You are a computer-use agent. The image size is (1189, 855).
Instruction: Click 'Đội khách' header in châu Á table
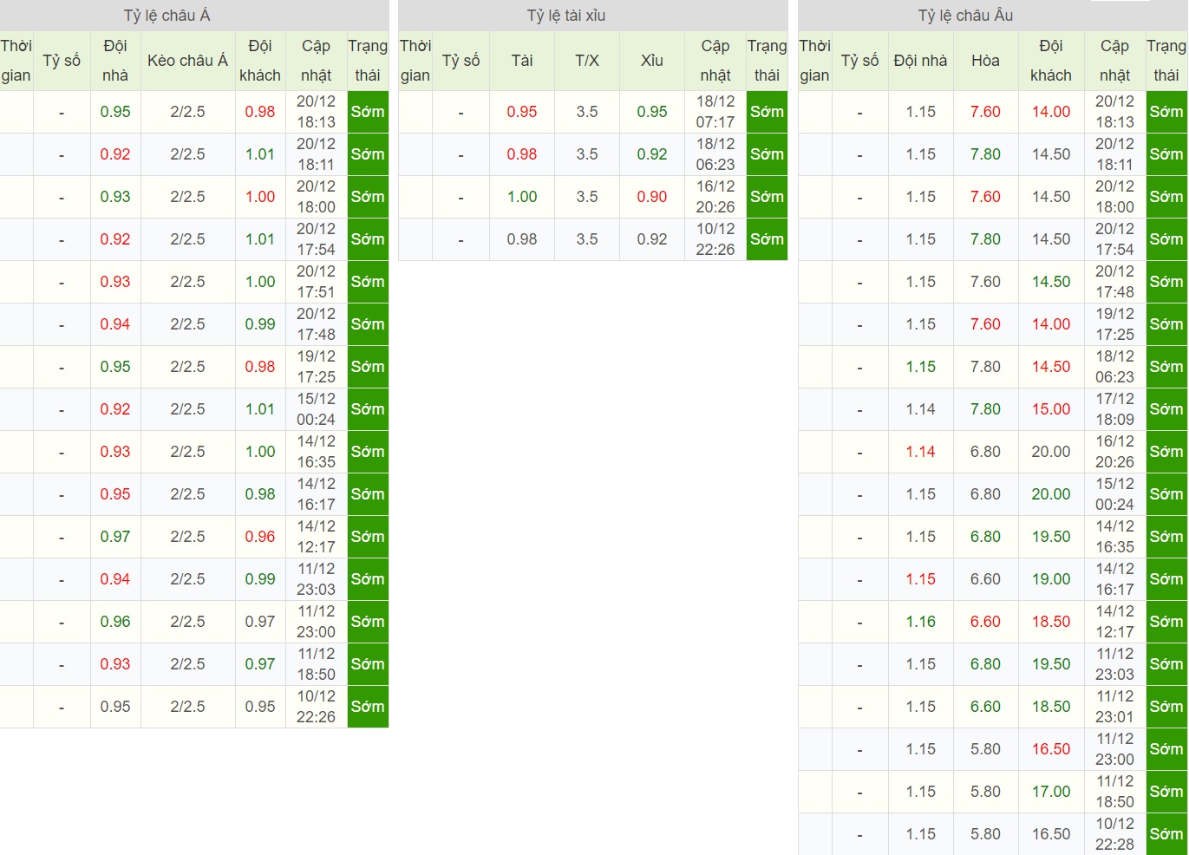260,61
